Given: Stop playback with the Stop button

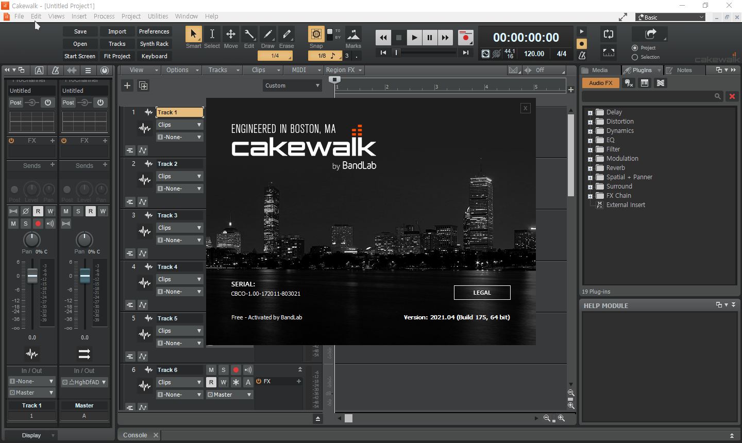Looking at the screenshot, I should [x=399, y=38].
